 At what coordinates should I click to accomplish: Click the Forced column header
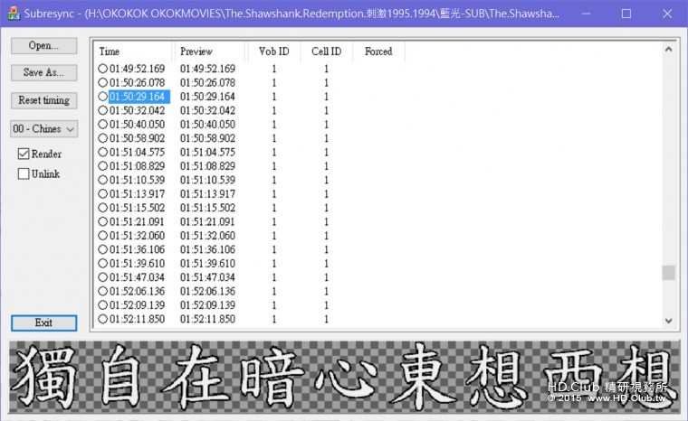pos(378,51)
